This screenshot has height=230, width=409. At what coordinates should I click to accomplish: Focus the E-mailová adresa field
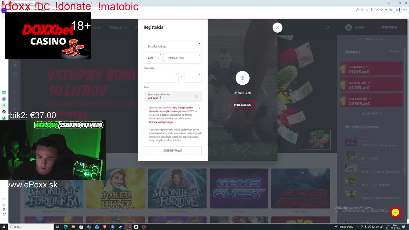(173, 46)
